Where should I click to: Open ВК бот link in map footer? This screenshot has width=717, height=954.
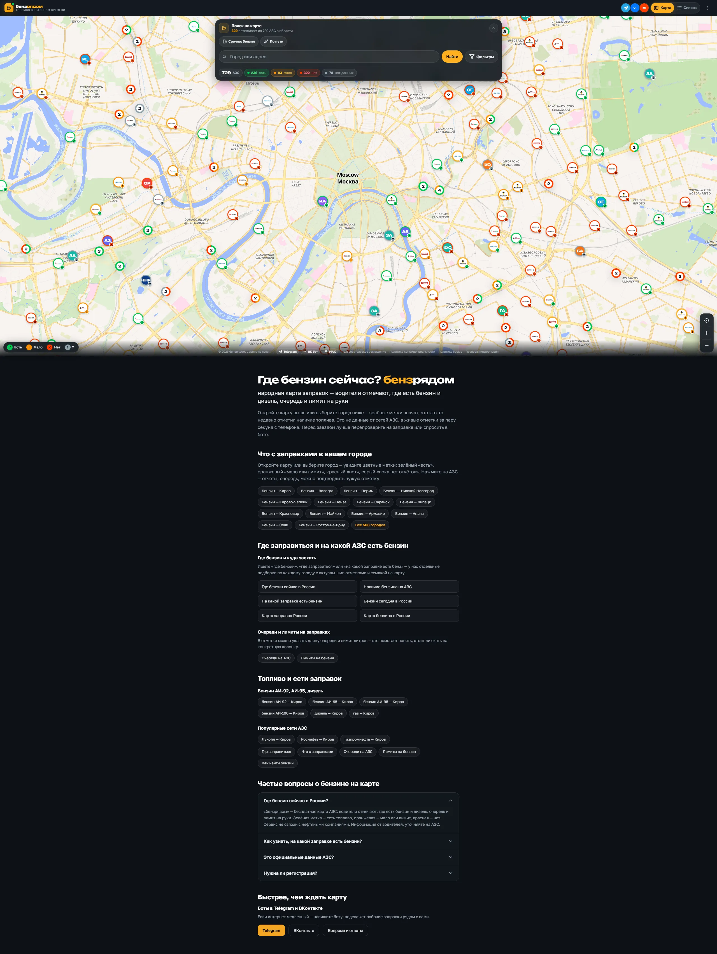tap(310, 352)
